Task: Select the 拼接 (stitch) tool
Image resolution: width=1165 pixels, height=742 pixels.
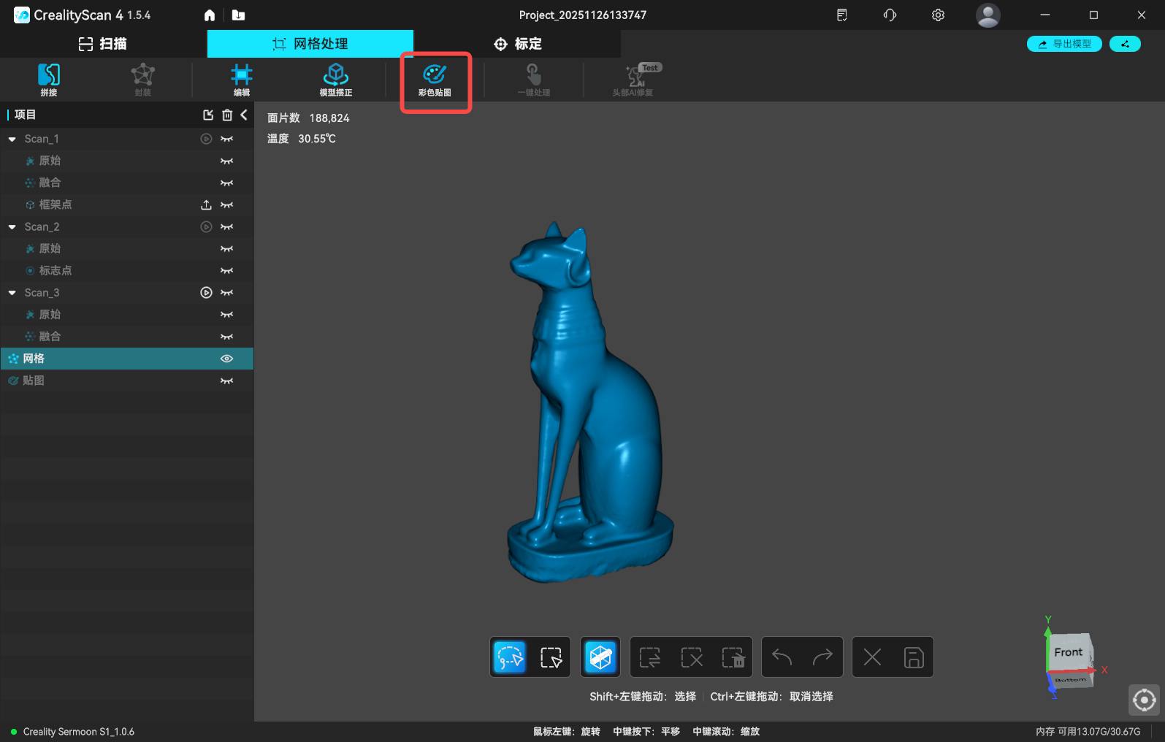Action: [49, 79]
